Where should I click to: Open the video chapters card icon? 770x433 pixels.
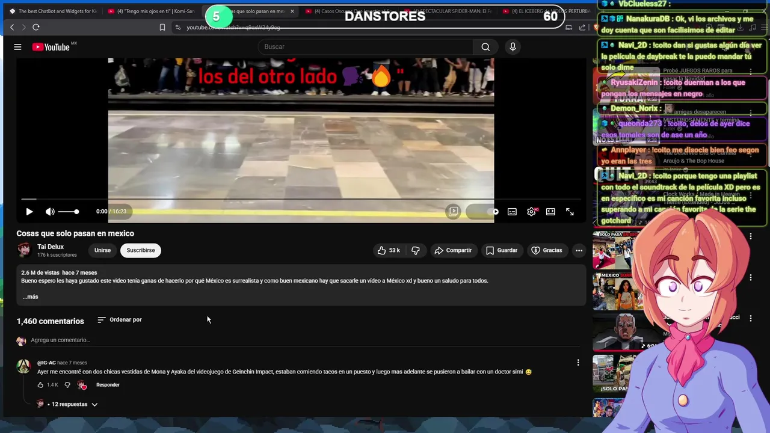coord(453,212)
